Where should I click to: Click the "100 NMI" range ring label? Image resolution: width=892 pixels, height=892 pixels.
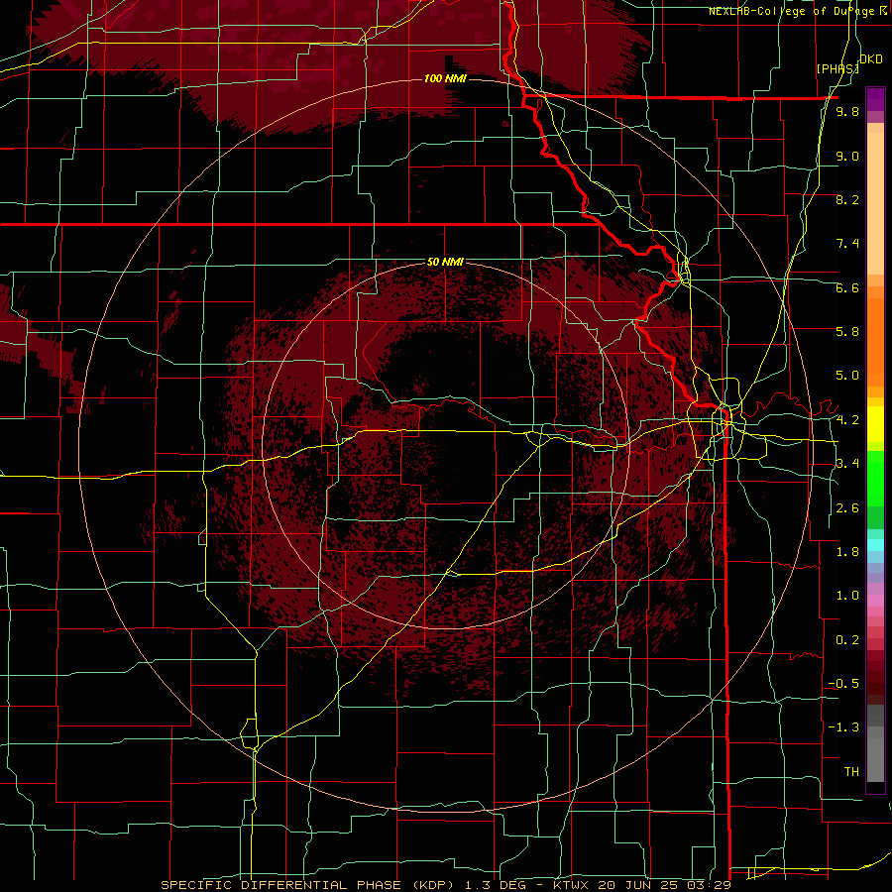[445, 78]
